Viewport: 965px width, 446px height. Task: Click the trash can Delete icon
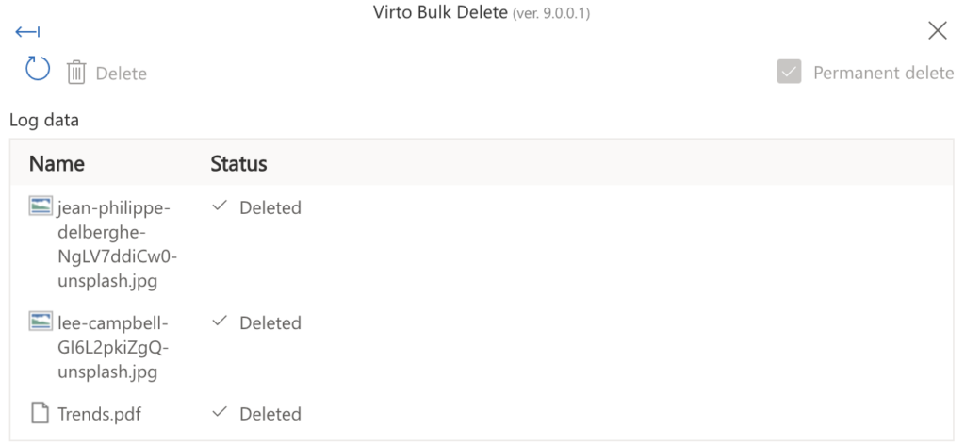click(76, 73)
